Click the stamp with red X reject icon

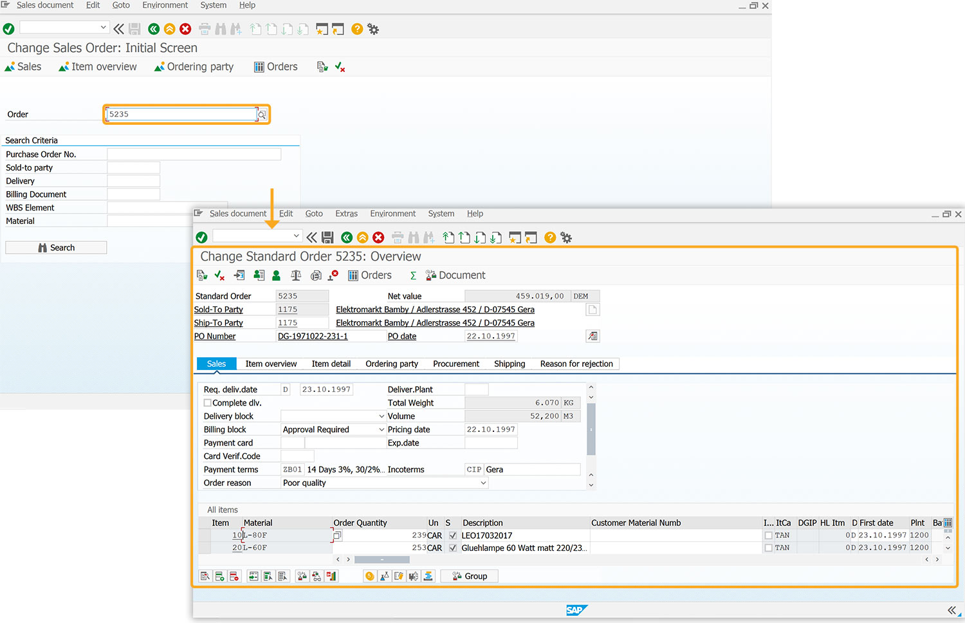[x=333, y=275]
